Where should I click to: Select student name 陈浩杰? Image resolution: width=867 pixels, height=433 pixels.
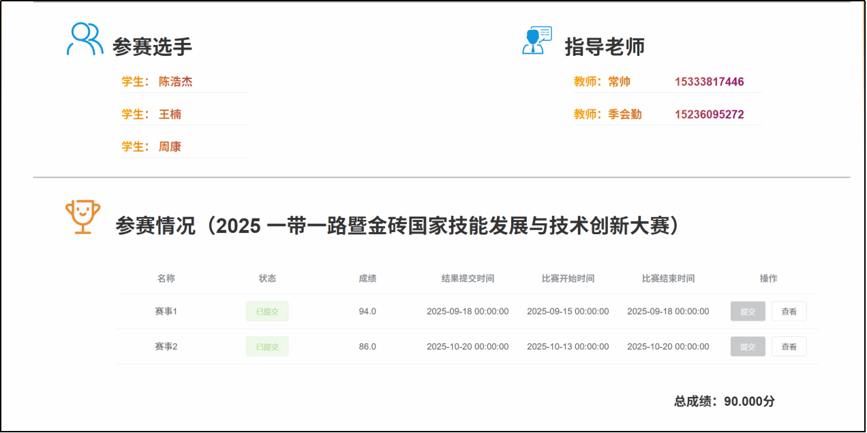175,82
